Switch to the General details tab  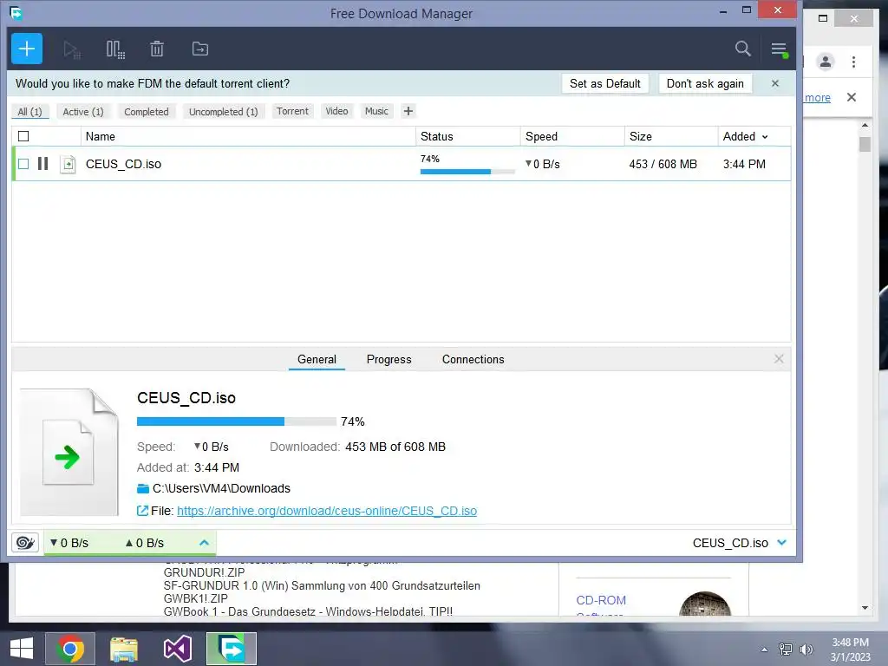point(317,360)
